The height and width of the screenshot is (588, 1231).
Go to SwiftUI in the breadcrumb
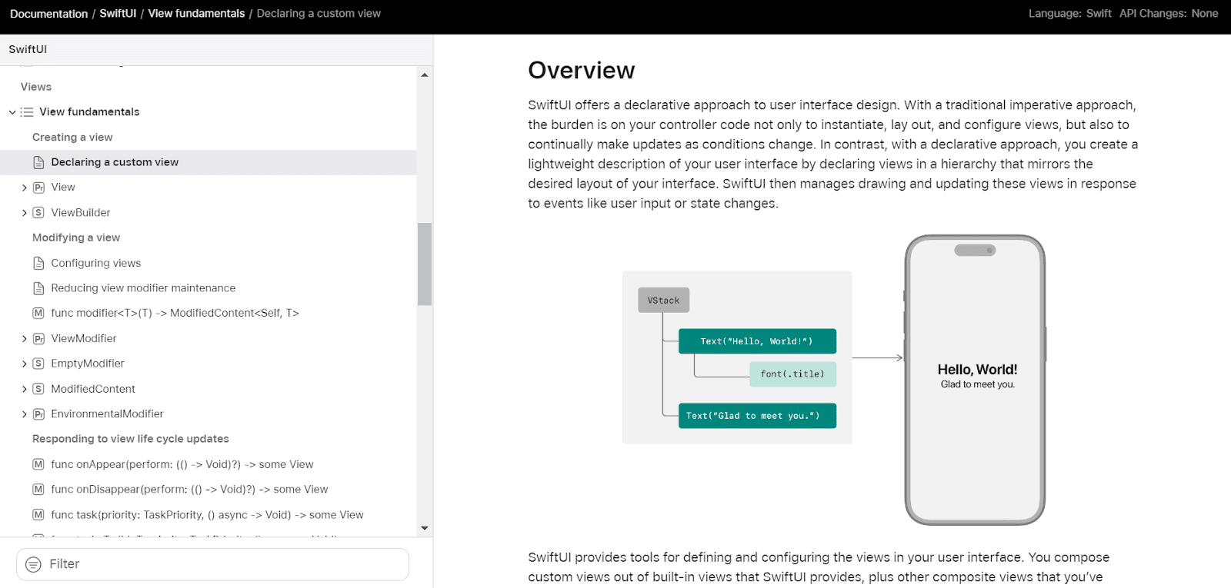coord(118,14)
